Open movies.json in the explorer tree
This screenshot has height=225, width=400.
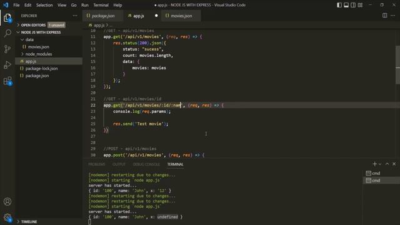click(39, 47)
